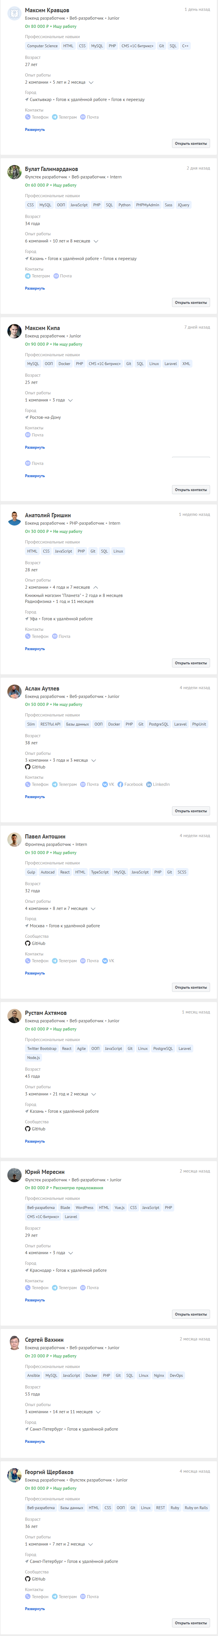Open Facebook icon in Аслан Аутлев's contacts
Image resolution: width=218 pixels, height=1636 pixels.
[120, 784]
